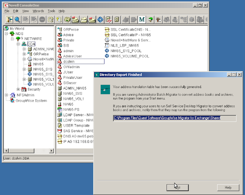Collapse the NETWARE tree node

click(12, 39)
